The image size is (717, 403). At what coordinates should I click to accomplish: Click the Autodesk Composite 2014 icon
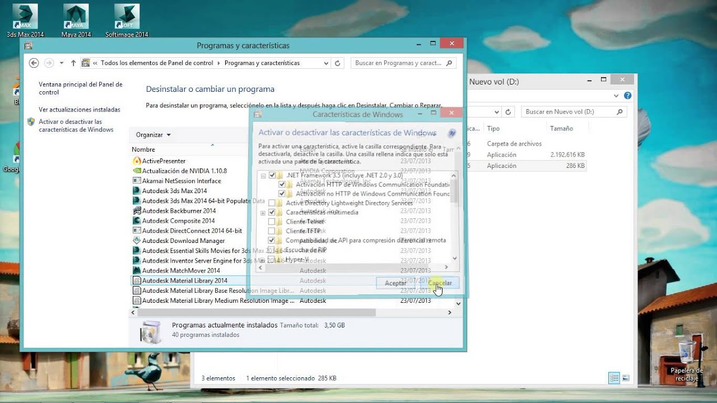tap(137, 221)
